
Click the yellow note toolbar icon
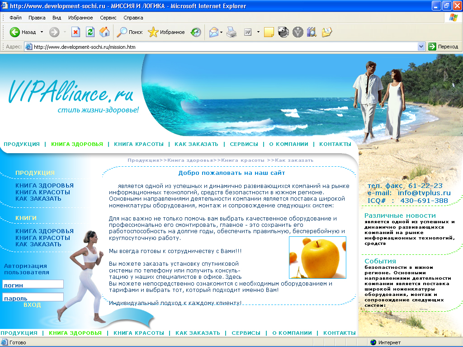pos(269,32)
